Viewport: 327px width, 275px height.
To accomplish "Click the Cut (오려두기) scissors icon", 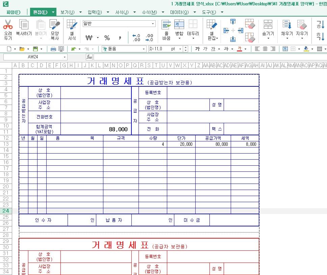I will coord(8,25).
